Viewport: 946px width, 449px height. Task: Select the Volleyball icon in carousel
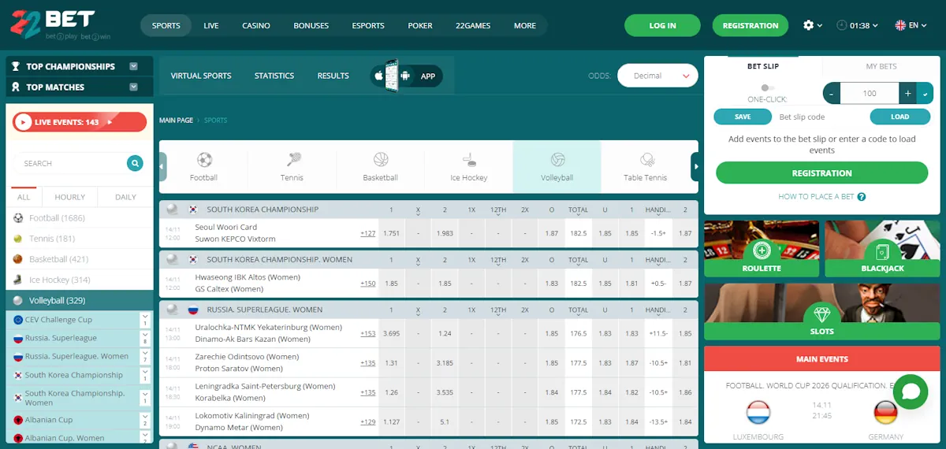(557, 160)
